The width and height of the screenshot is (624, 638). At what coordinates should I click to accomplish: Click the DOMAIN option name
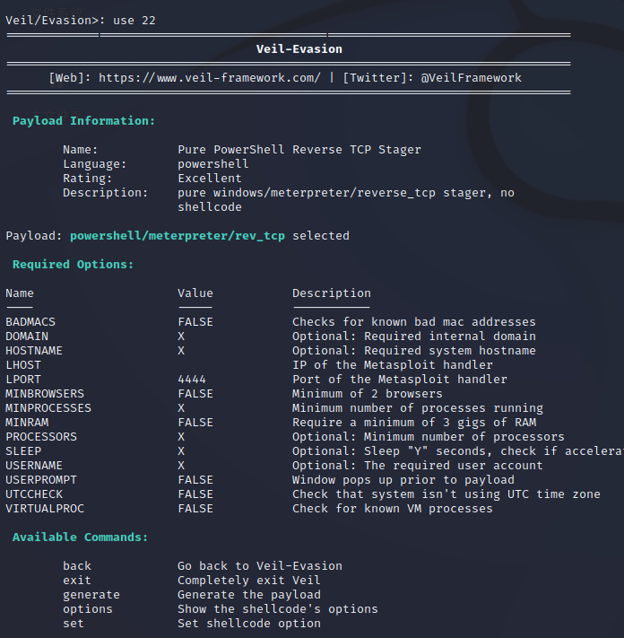[27, 336]
